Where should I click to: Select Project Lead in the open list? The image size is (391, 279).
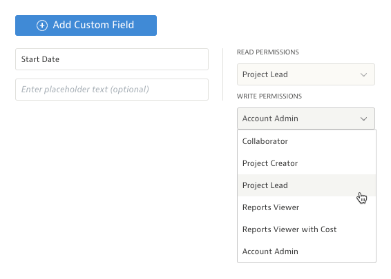pos(307,185)
